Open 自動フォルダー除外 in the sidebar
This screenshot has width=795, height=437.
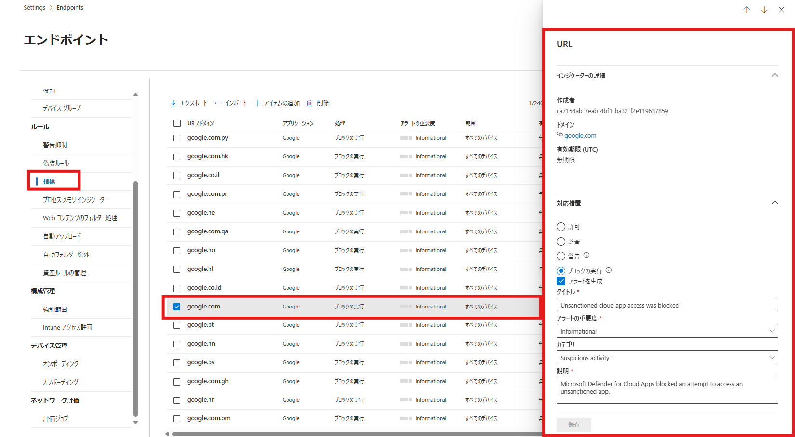66,255
